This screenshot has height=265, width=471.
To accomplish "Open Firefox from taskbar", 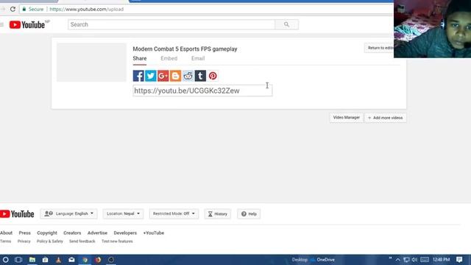I will pos(98,260).
